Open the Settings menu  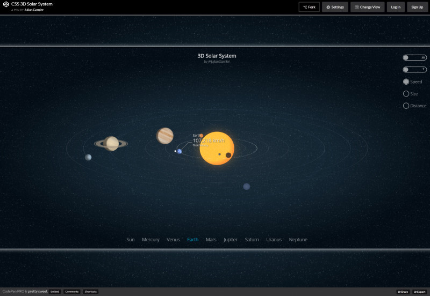pyautogui.click(x=335, y=7)
